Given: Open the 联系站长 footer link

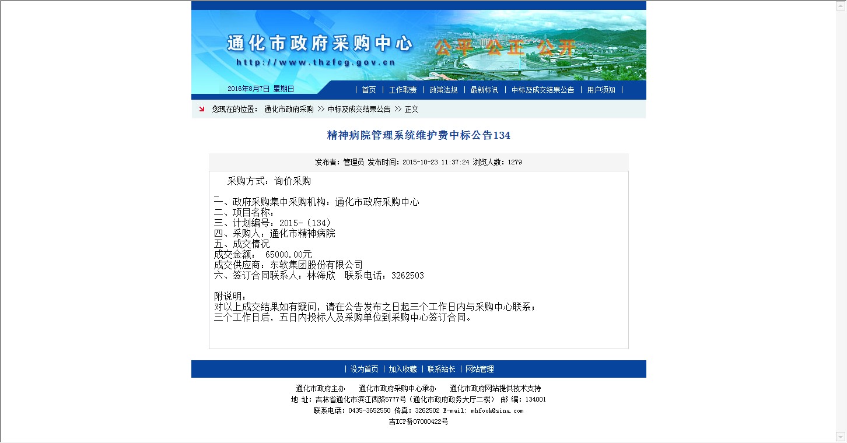Looking at the screenshot, I should point(441,369).
